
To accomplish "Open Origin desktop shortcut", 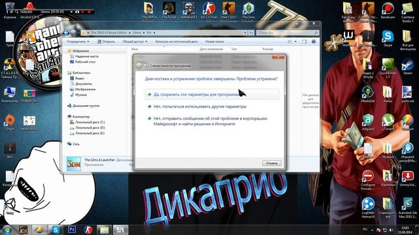I will click(10, 122).
